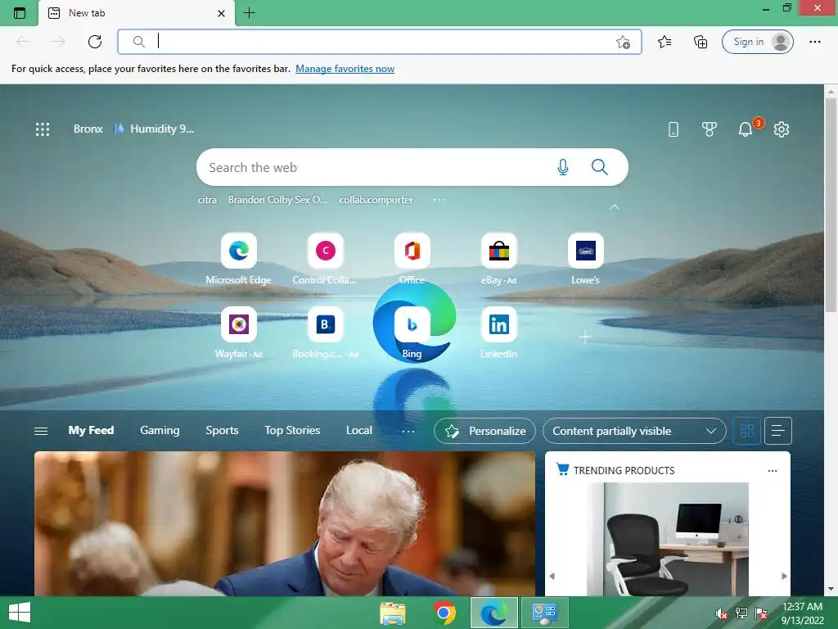Open the feed hamburger menu icon

click(x=41, y=431)
